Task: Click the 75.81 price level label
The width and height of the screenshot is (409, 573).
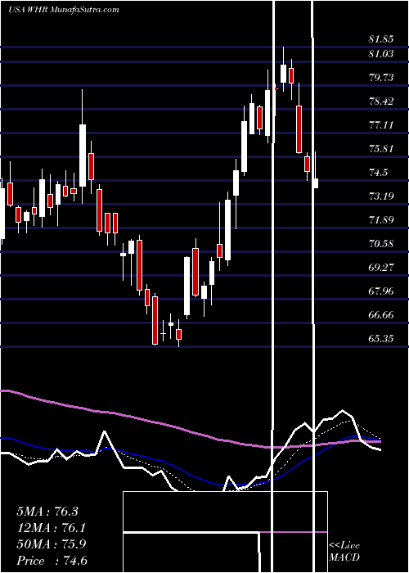Action: 381,149
